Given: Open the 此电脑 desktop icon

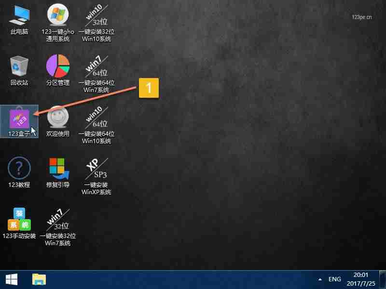Looking at the screenshot, I should [x=19, y=20].
